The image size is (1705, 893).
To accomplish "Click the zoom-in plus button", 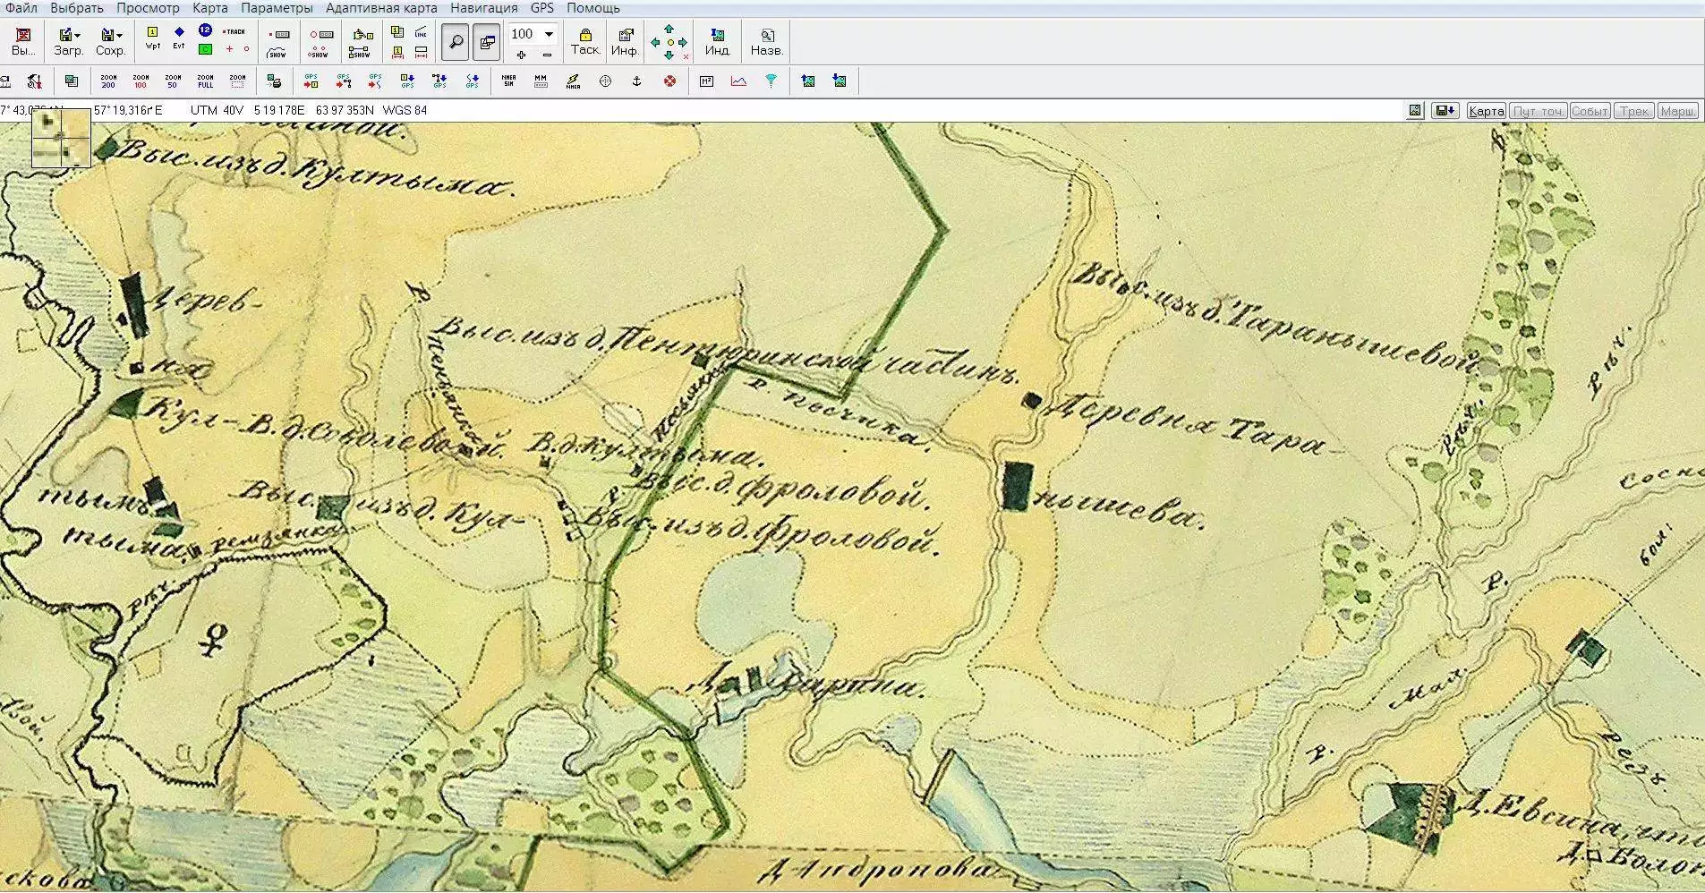I will pos(522,55).
